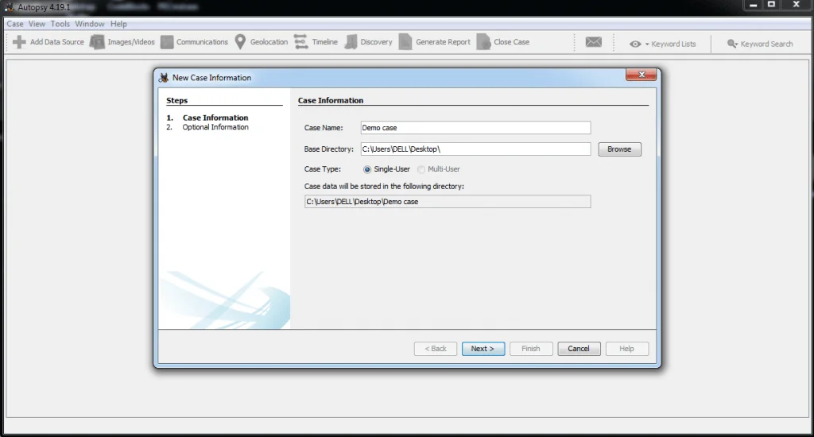Click the Case Name input field
814x437 pixels.
tap(475, 128)
